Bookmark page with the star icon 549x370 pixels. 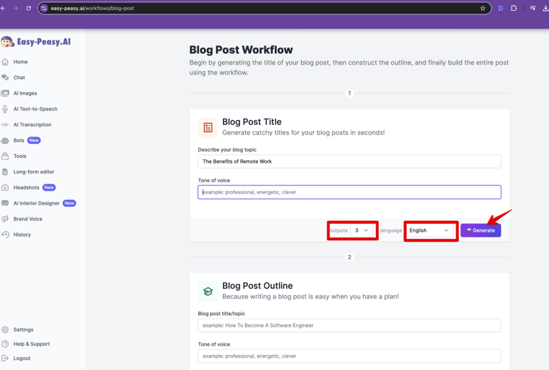(482, 8)
